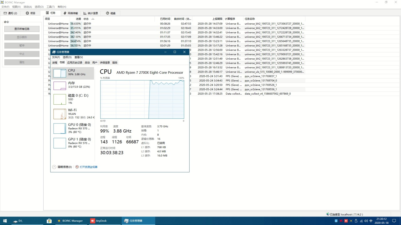Switch to AnyDesk from the taskbar
Screen dimensions: 401x225
click(104, 221)
